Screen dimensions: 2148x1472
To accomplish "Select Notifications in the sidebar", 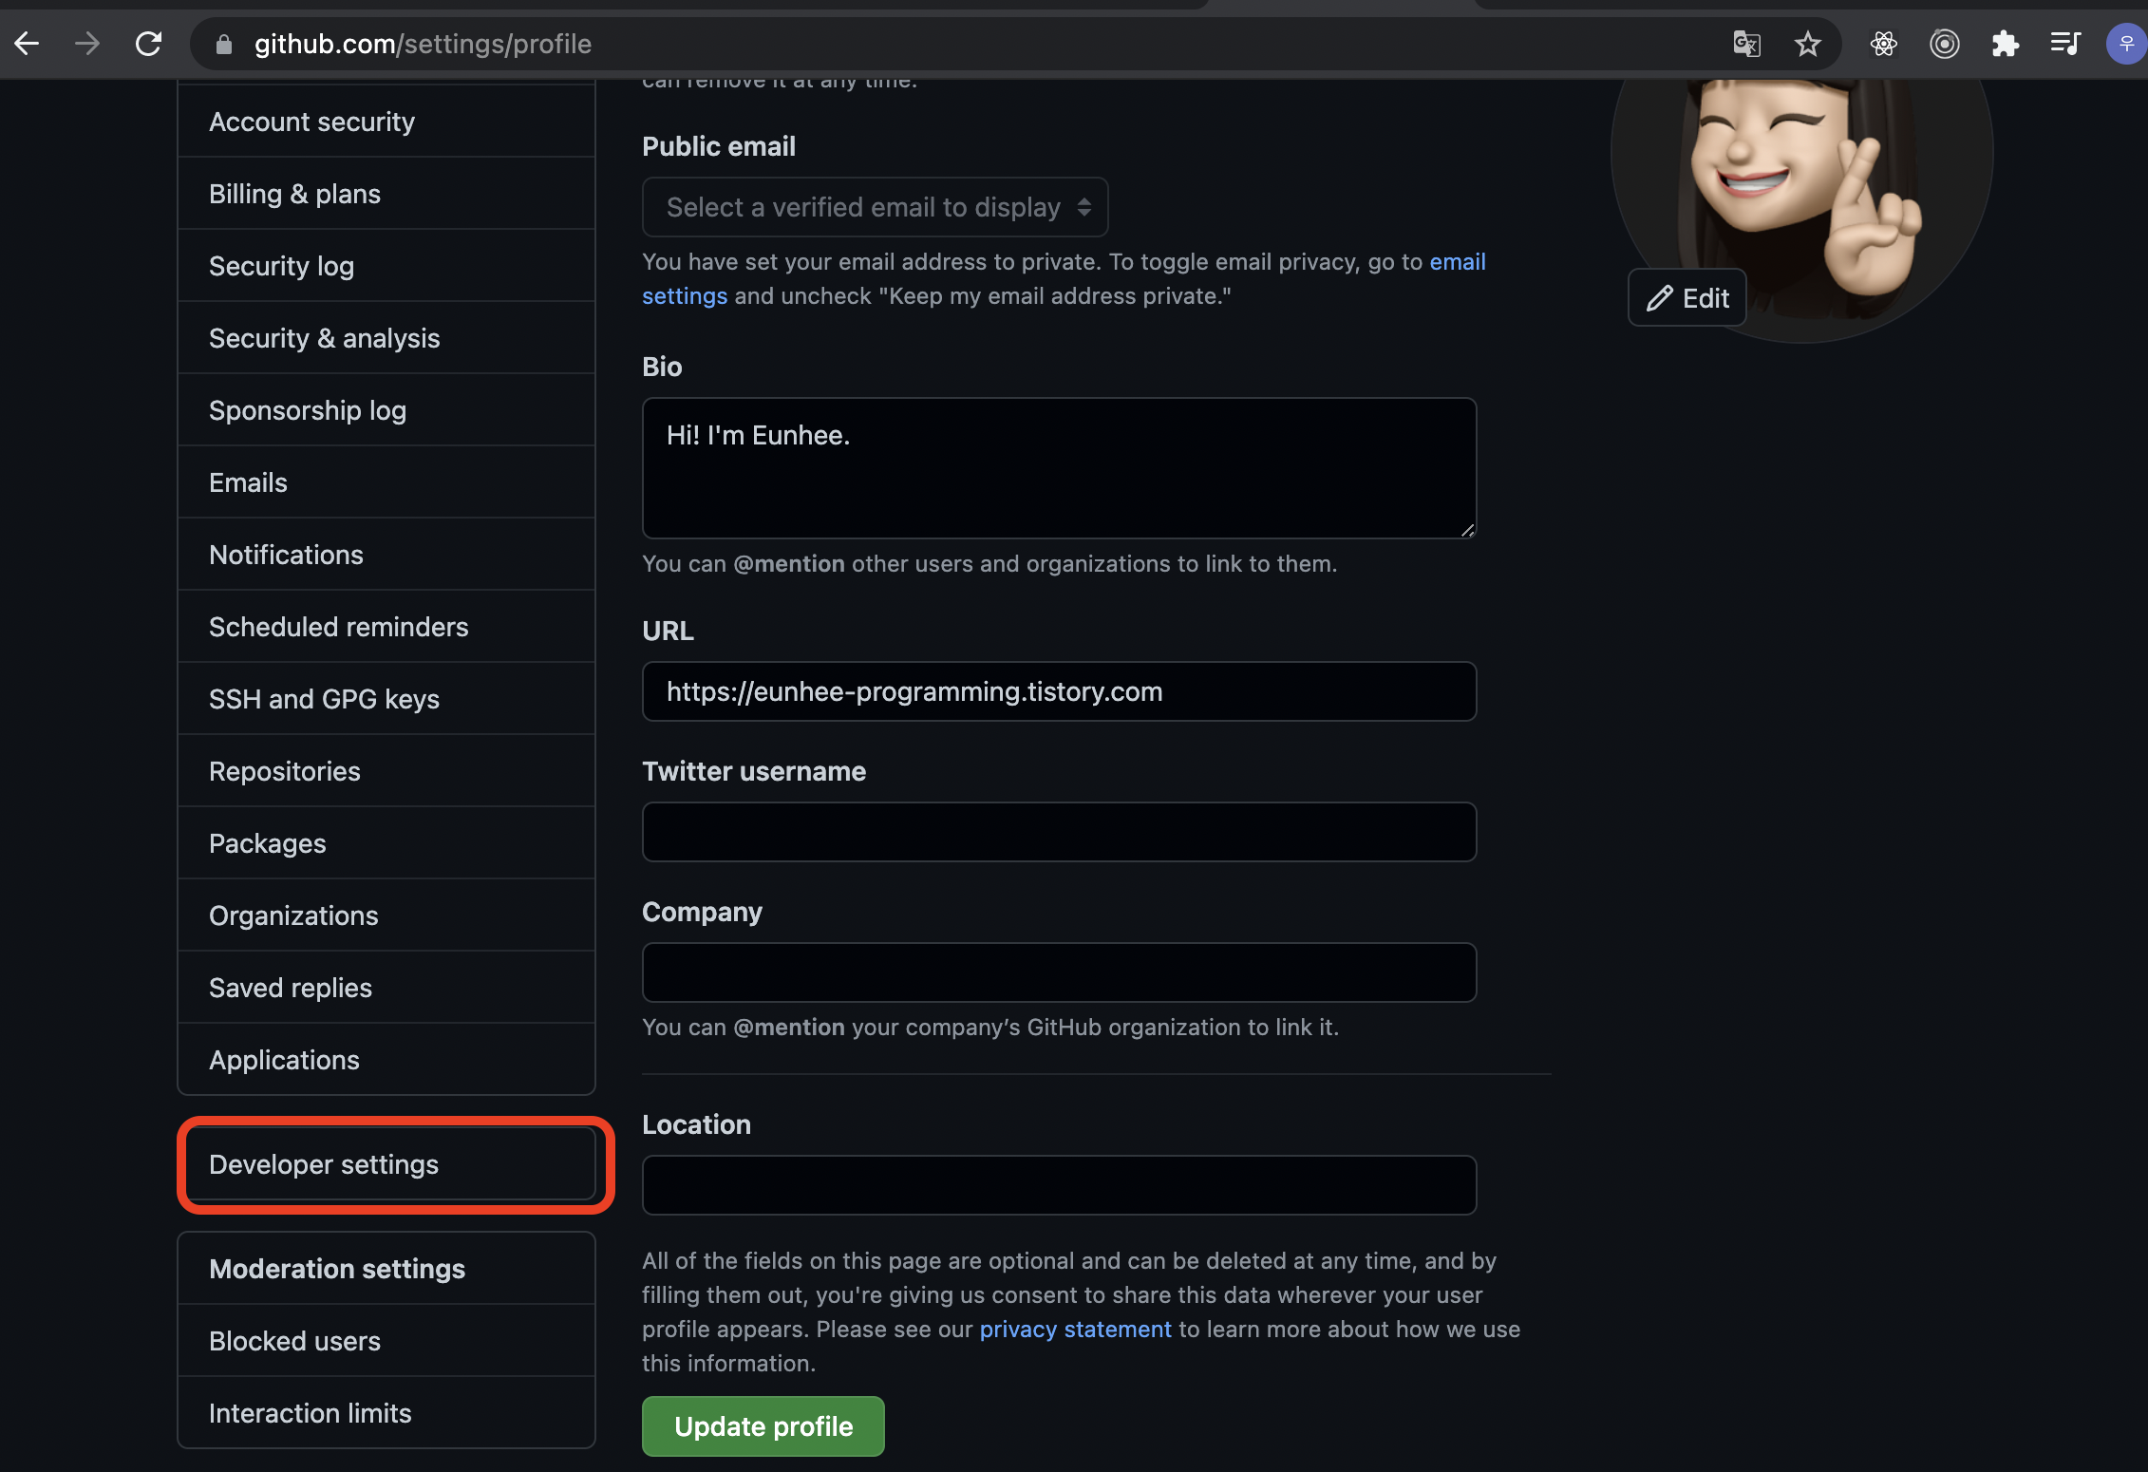I will tap(286, 555).
